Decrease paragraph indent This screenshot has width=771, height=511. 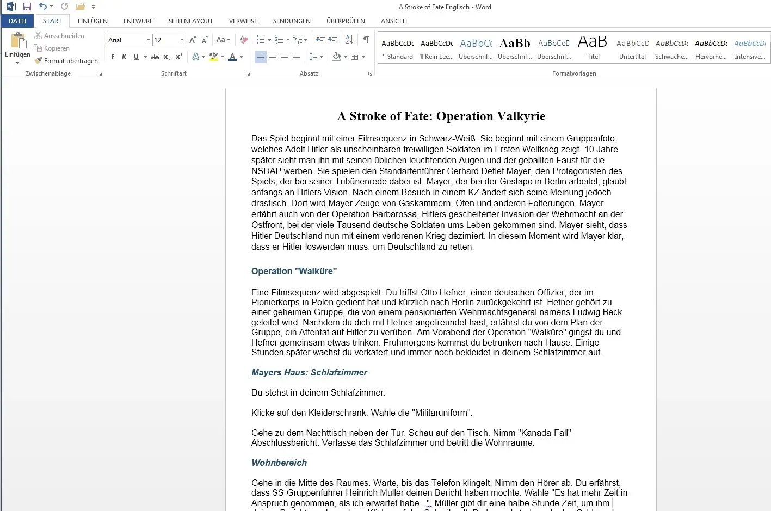click(x=320, y=40)
